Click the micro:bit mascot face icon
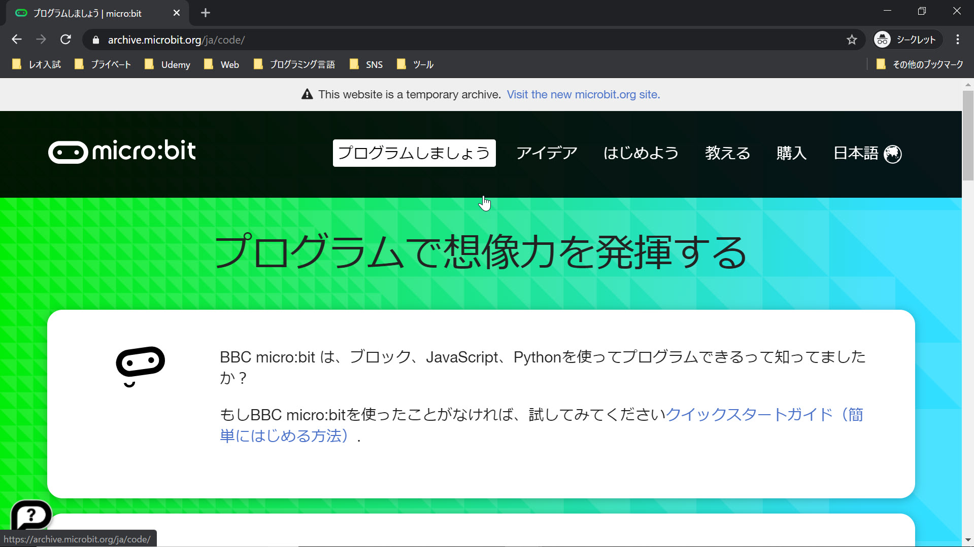Viewport: 974px width, 547px height. [x=140, y=366]
